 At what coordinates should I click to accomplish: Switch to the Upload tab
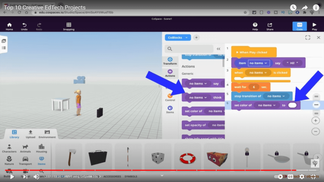click(30, 134)
